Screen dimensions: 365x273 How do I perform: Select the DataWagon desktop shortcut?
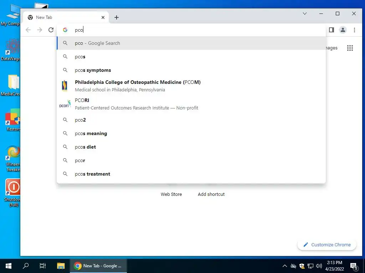(10, 50)
